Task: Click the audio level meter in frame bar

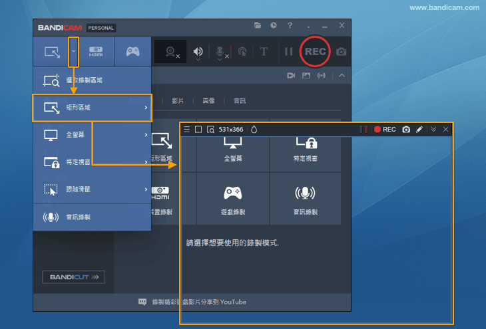Action: pos(364,130)
